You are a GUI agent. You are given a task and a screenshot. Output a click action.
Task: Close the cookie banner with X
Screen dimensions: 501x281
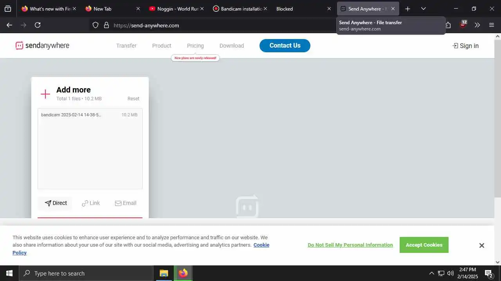click(481, 245)
